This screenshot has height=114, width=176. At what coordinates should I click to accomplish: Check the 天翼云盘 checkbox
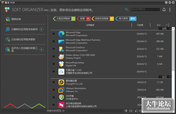[x=54, y=72]
